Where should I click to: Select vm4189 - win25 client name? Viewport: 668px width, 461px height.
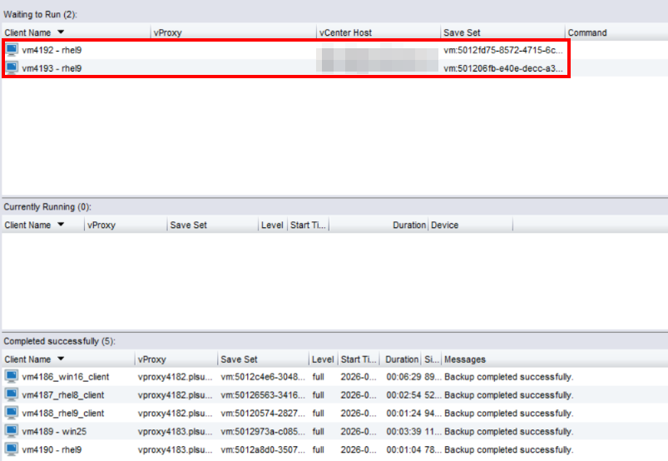point(54,431)
